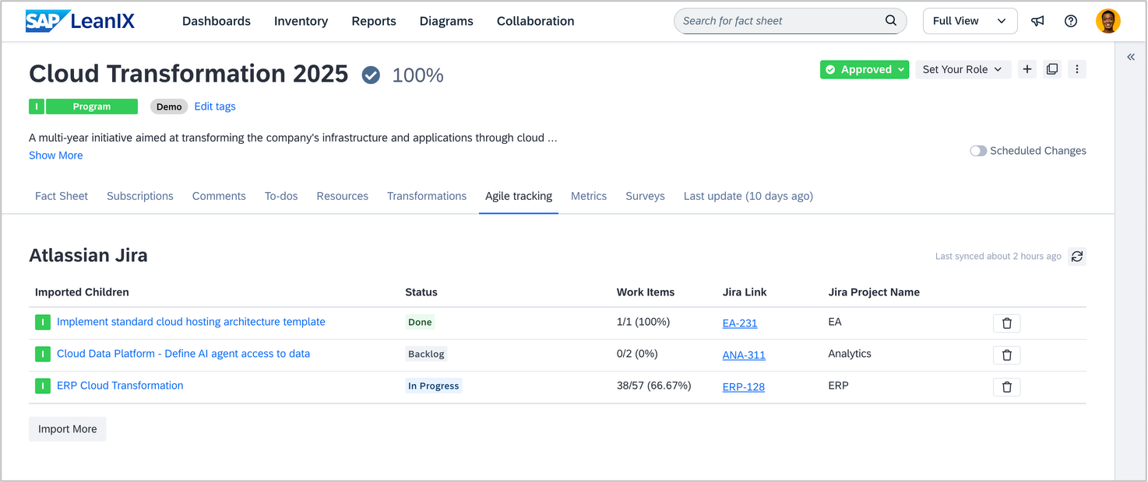Click the Imported Children column header
Viewport: 1148px width, 482px height.
(x=82, y=292)
